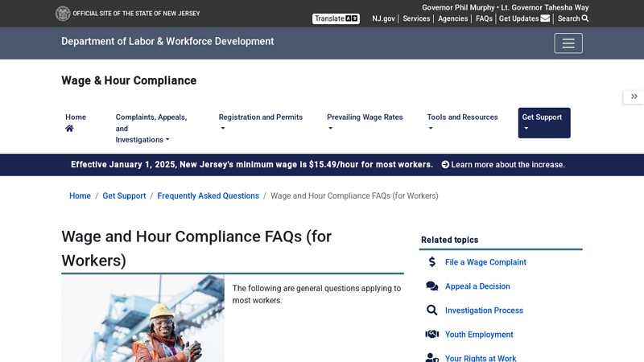Click the magnifier icon beside Search
Viewport: 644px width, 362px height.
point(585,19)
